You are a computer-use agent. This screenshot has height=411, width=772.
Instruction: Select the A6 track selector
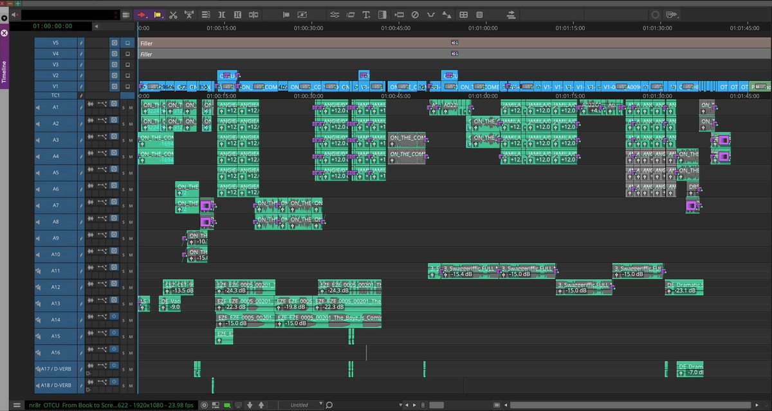(x=55, y=189)
